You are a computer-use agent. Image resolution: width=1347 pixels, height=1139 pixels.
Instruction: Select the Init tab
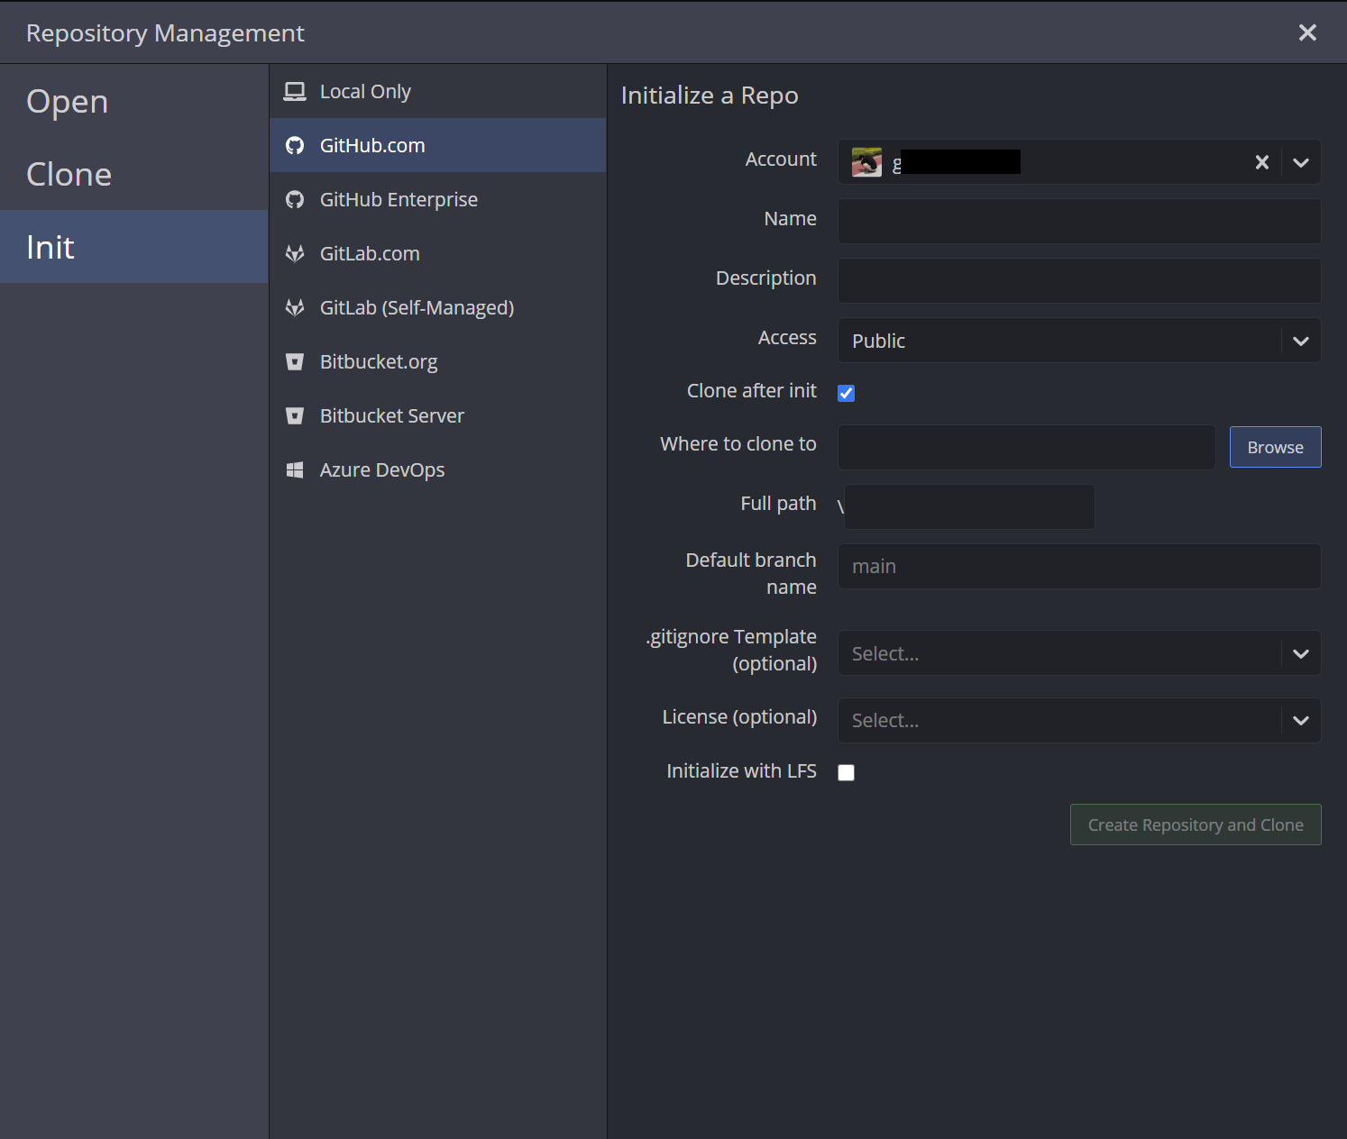click(x=134, y=247)
